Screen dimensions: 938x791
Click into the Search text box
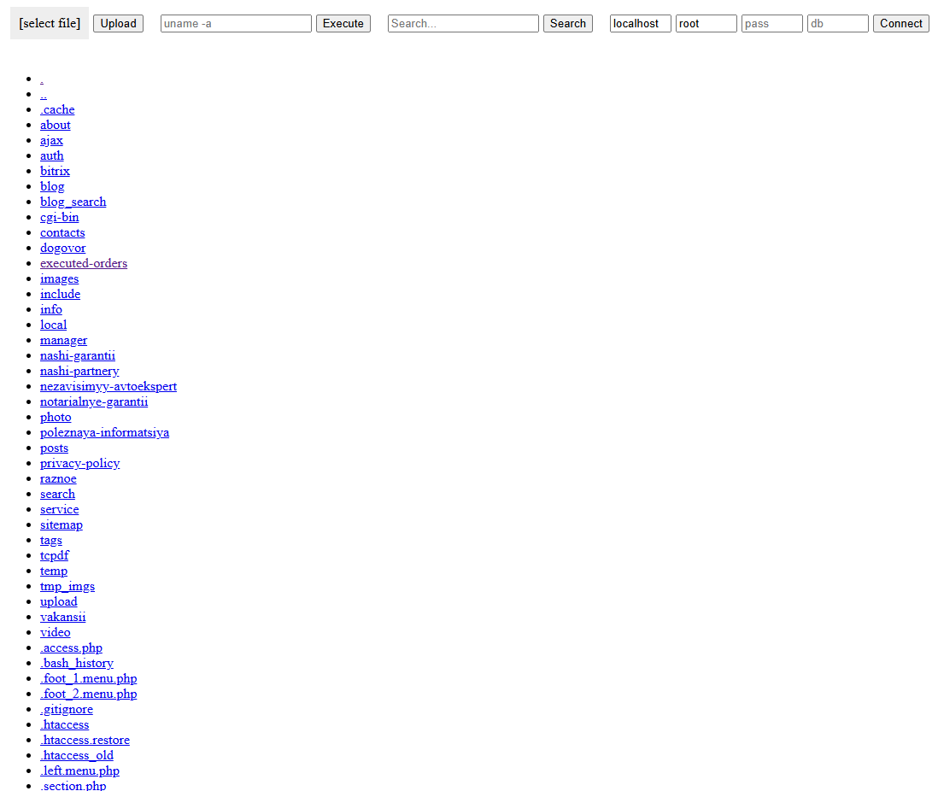pos(463,24)
